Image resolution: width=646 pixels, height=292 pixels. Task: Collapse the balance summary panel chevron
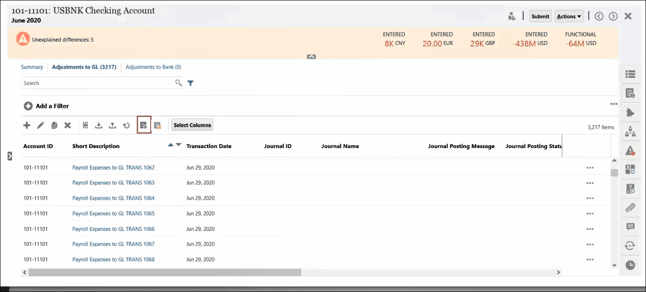(x=312, y=57)
